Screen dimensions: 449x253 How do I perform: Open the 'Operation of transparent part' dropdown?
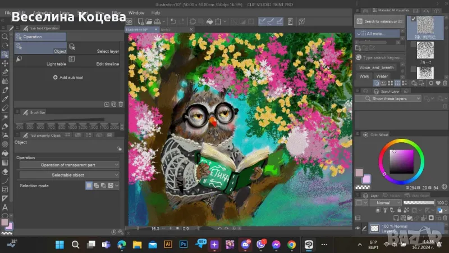(69, 165)
